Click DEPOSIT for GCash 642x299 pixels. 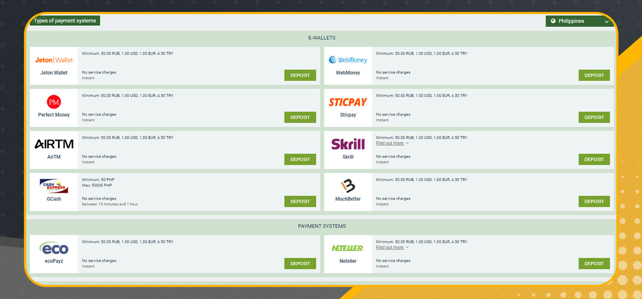[300, 201]
